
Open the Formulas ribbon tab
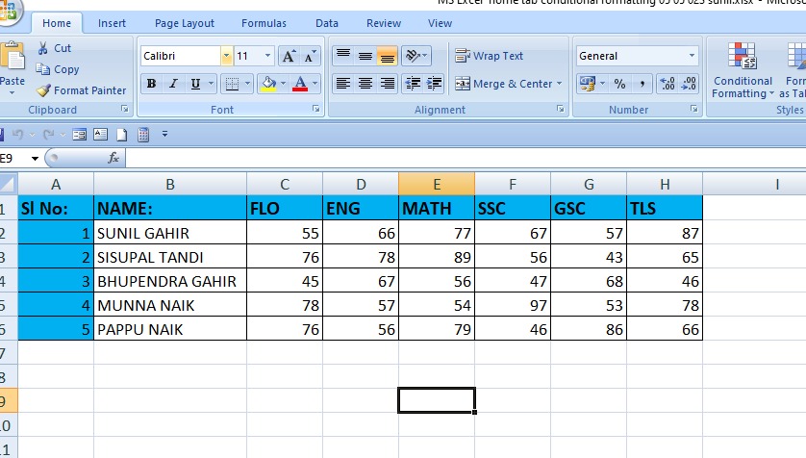264,23
